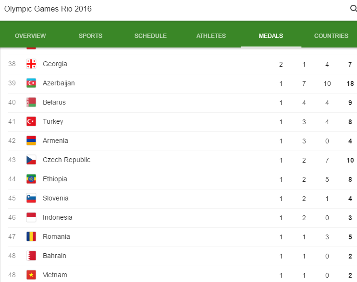Switch to the Sports tab
Screen dimensions: 357x282
90,36
